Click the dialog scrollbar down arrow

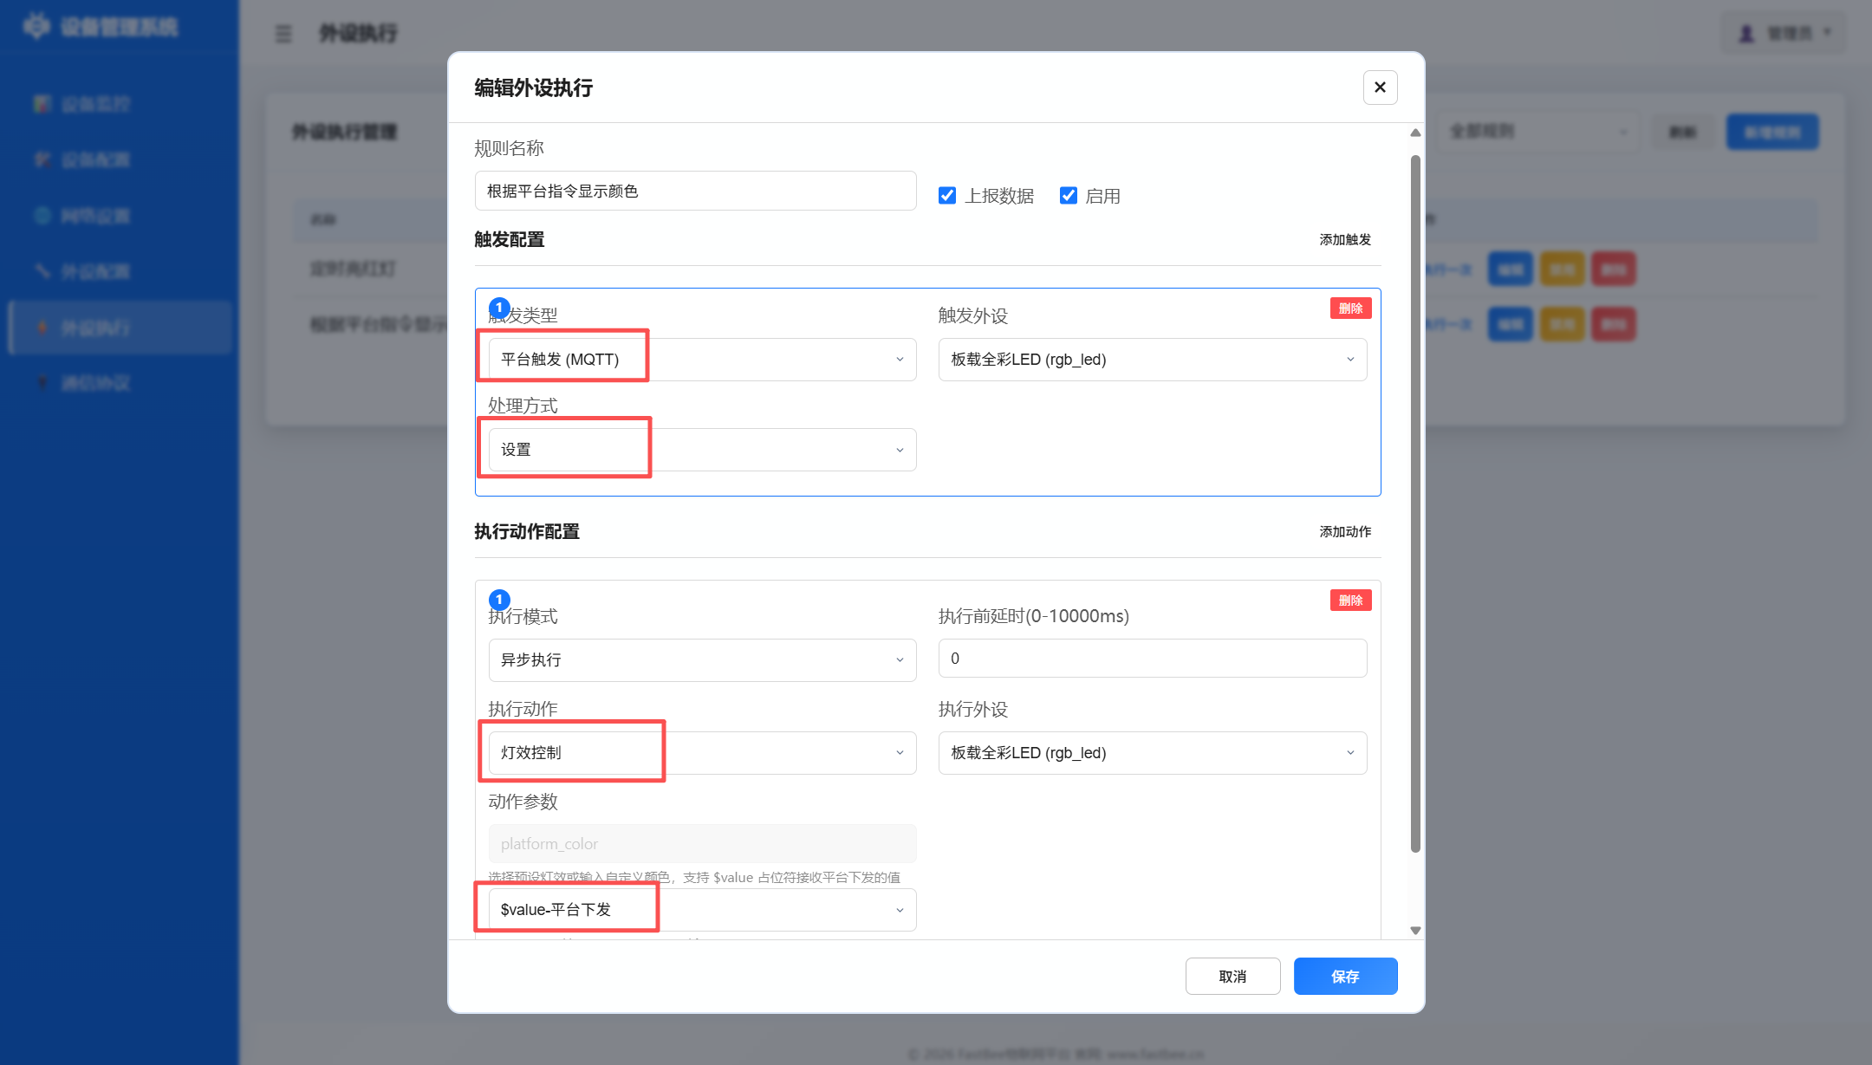[1415, 931]
